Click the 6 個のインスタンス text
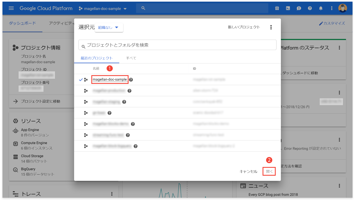The height and width of the screenshot is (201, 355). tap(37, 148)
